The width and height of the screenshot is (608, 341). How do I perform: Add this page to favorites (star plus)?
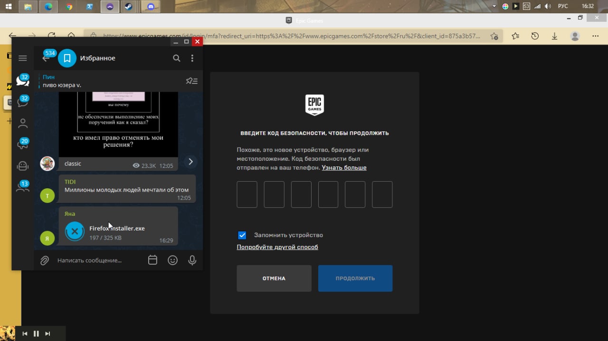point(494,36)
